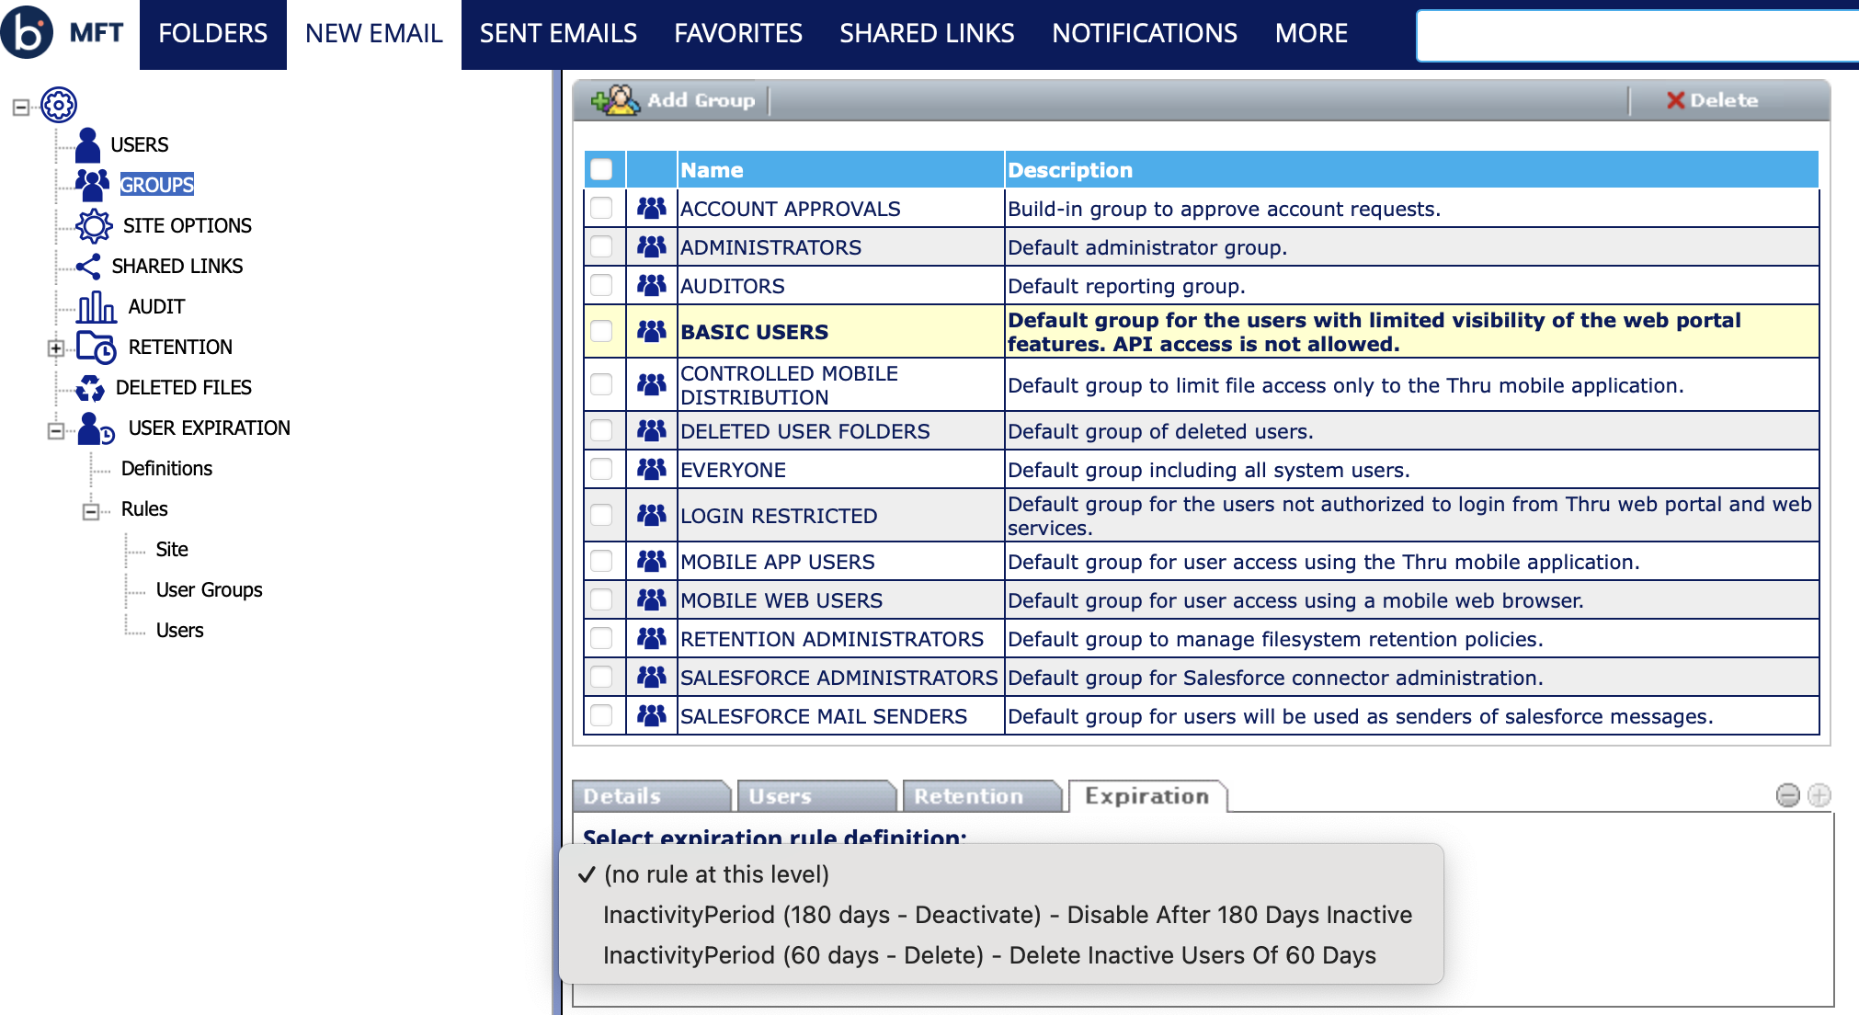Click the Delete button
Image resolution: width=1859 pixels, height=1015 pixels.
click(1712, 100)
